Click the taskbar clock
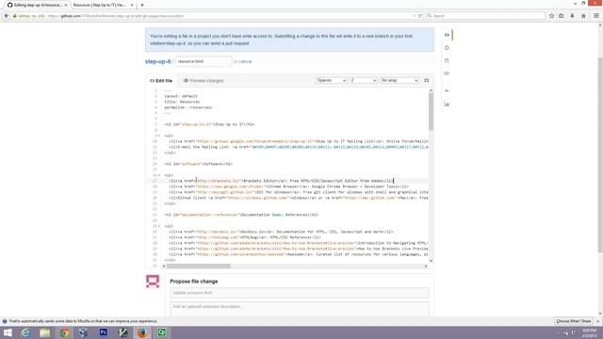The height and width of the screenshot is (339, 603). [588, 332]
